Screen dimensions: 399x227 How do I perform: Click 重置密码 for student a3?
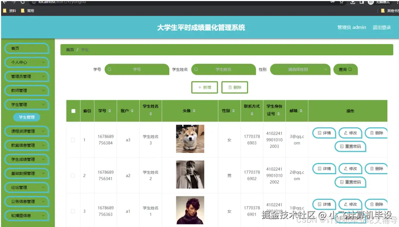(x=351, y=146)
